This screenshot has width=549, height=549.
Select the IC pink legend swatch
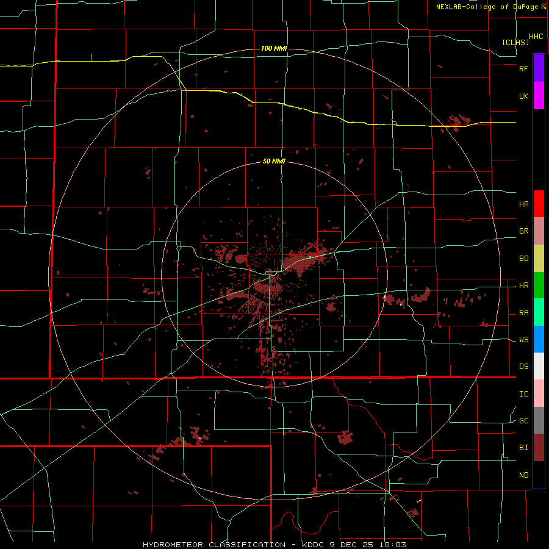click(539, 393)
